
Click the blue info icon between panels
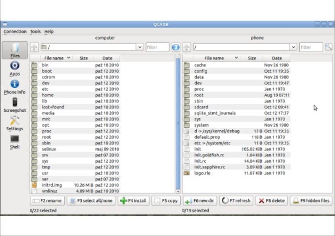[x=175, y=47]
